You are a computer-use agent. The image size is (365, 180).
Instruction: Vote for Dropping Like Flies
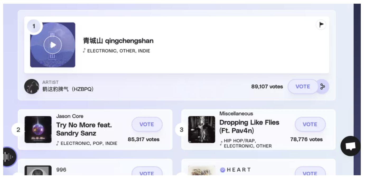point(310,124)
